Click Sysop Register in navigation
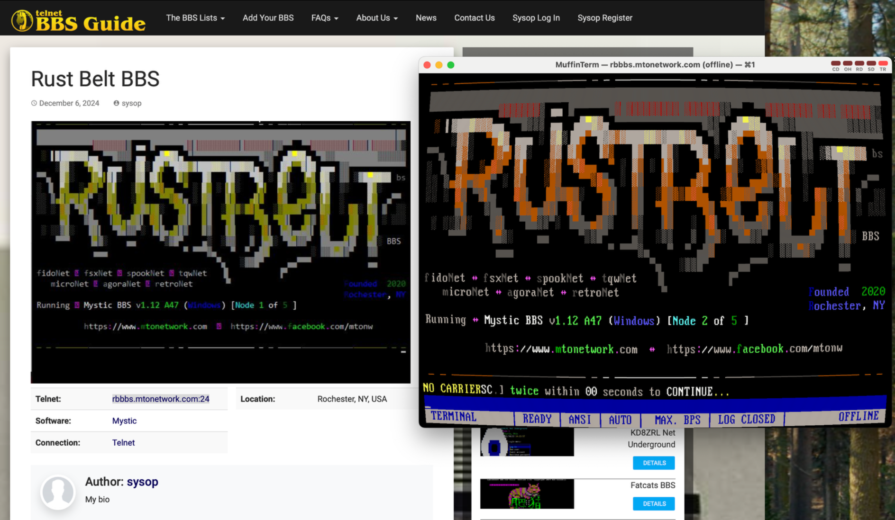 pyautogui.click(x=605, y=18)
